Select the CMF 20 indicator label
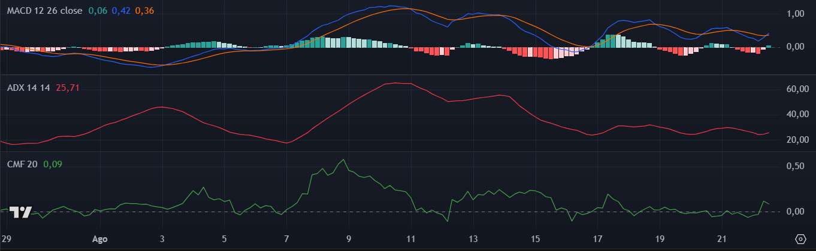This screenshot has height=251, width=816. point(22,164)
